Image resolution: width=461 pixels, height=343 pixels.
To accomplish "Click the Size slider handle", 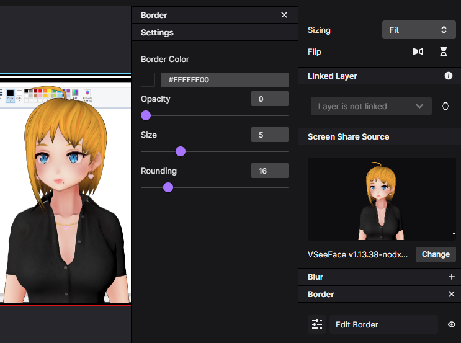I will click(181, 151).
